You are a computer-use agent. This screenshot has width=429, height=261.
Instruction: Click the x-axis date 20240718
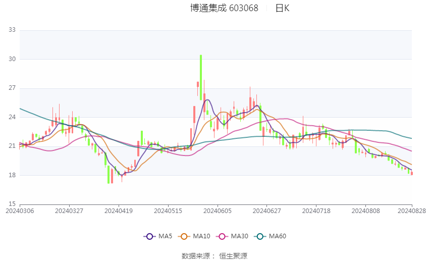(x=316, y=211)
